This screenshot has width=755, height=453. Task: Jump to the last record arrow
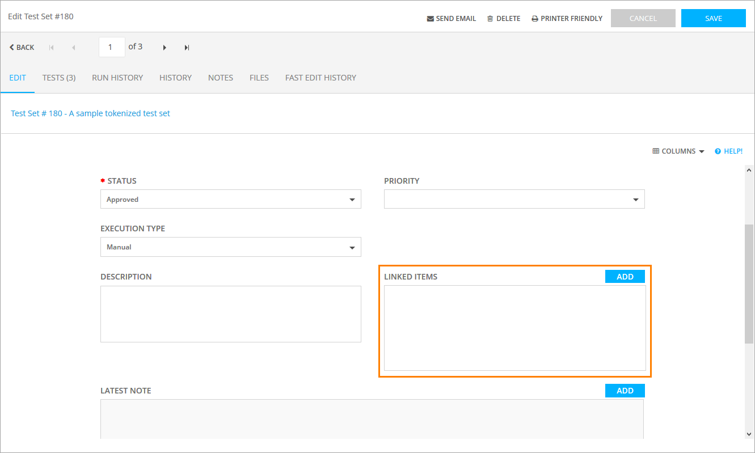click(x=187, y=48)
